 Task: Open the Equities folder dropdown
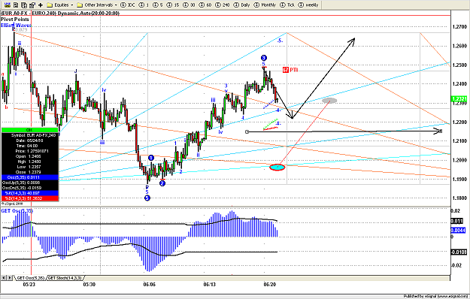pyautogui.click(x=60, y=5)
